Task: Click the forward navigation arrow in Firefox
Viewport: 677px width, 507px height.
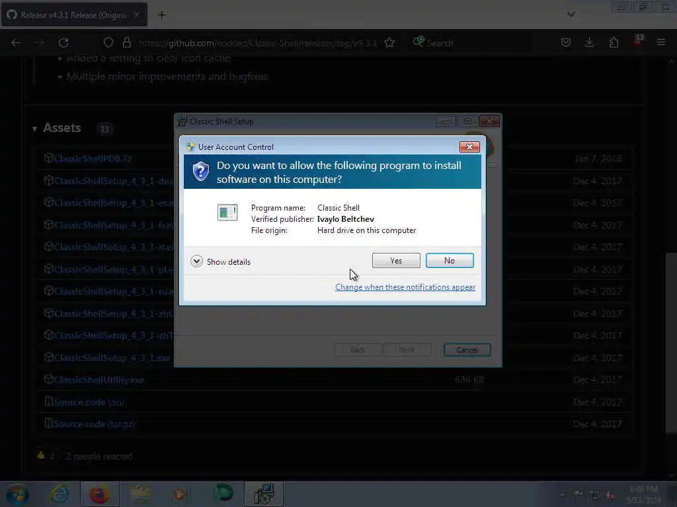Action: 39,43
